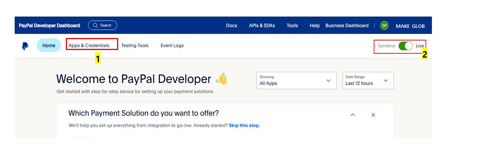Select the Sandbox label
This screenshot has width=482, height=158.
(387, 46)
